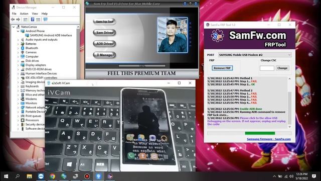This screenshot has width=321, height=181.
Task: Expand the Human Interface Devices node
Action: pos(18,73)
